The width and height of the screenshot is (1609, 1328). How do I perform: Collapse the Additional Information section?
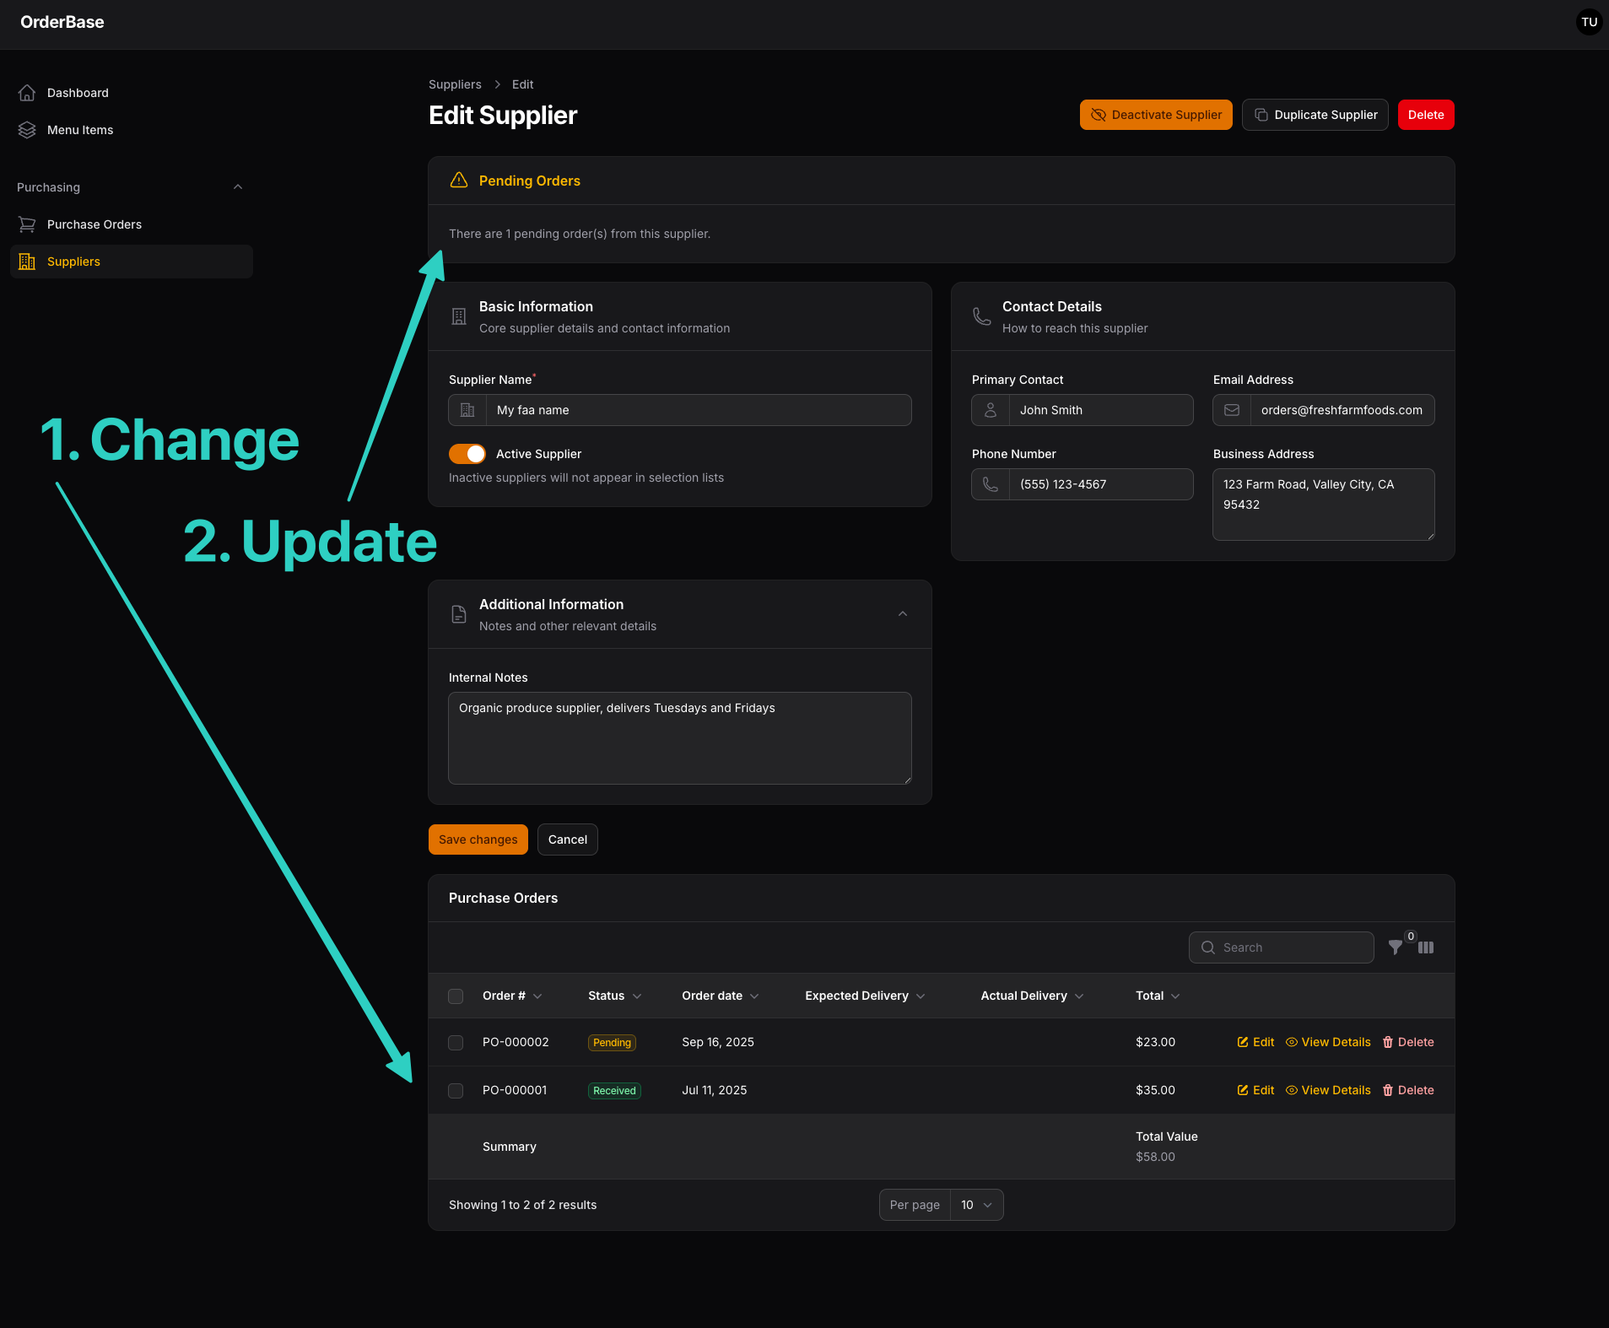[x=903, y=613]
